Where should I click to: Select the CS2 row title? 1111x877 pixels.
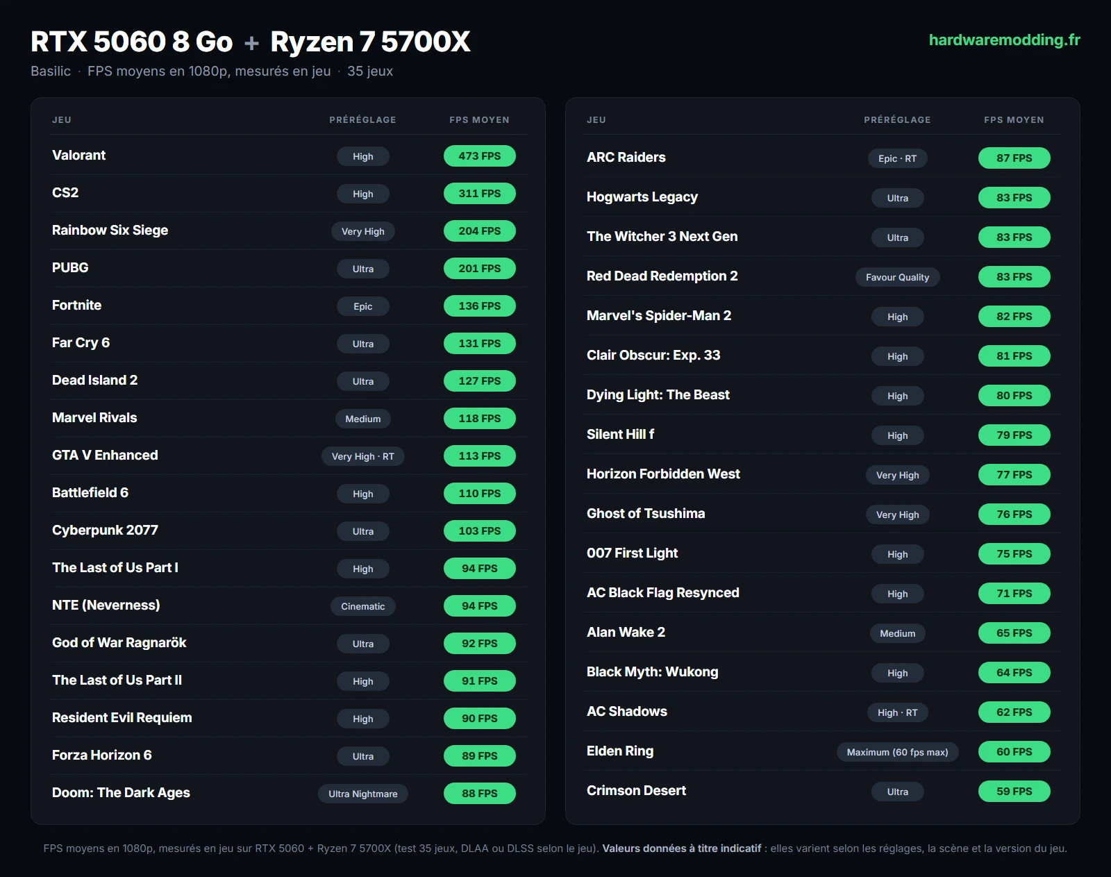click(65, 193)
